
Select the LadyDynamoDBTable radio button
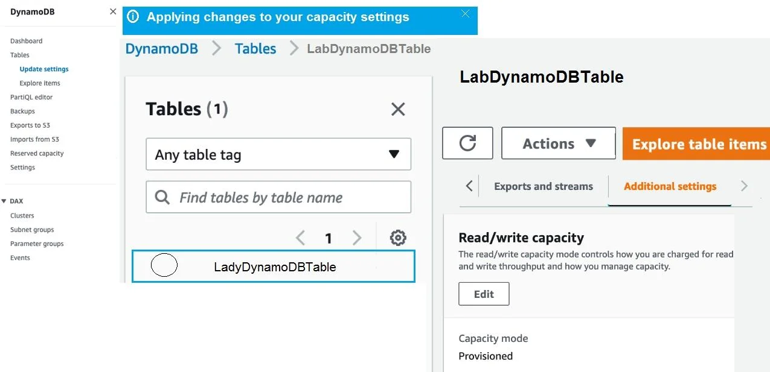[164, 265]
